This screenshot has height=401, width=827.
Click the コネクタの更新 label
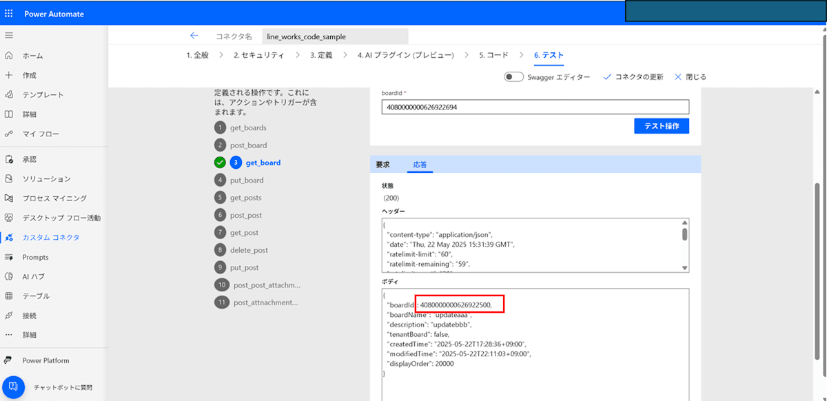coord(639,77)
